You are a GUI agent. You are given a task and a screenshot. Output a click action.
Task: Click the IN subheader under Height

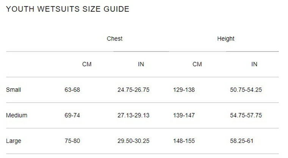(254, 64)
